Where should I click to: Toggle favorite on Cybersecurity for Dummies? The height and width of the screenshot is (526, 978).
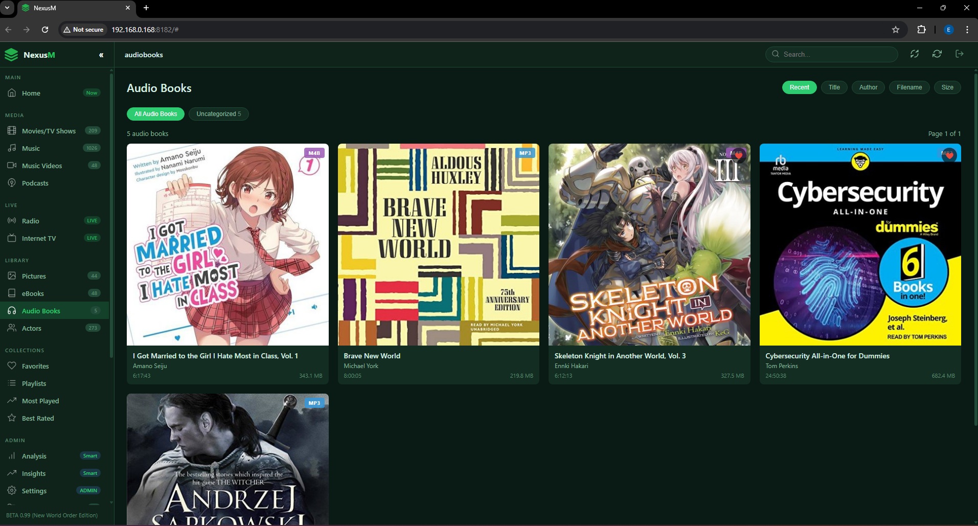click(949, 155)
